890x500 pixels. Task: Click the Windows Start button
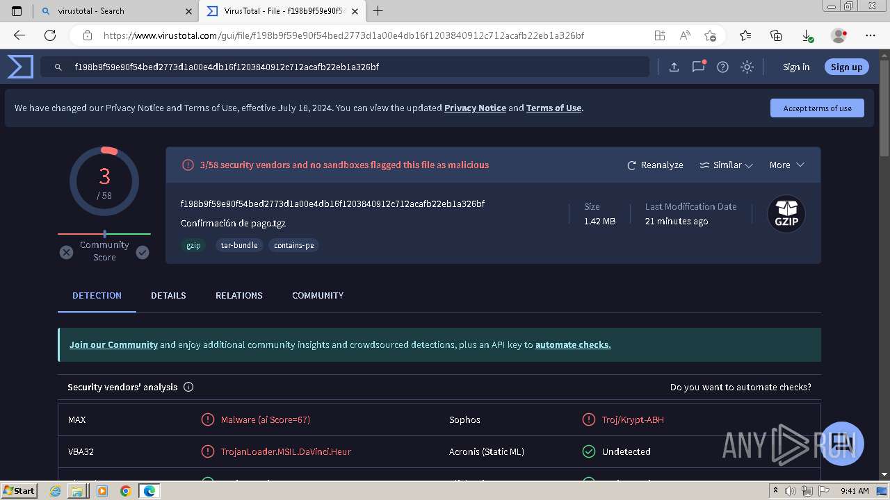(x=19, y=490)
